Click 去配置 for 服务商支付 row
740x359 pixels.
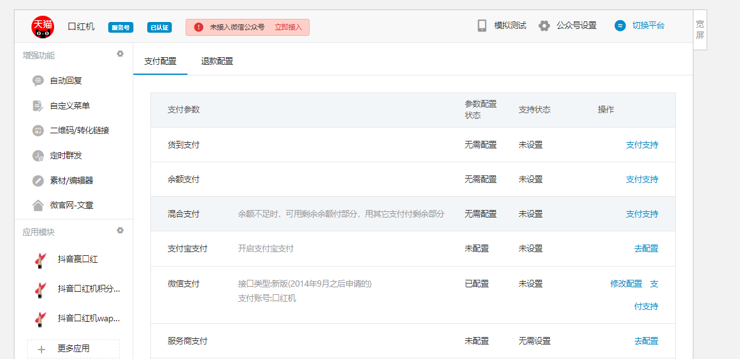pyautogui.click(x=646, y=341)
